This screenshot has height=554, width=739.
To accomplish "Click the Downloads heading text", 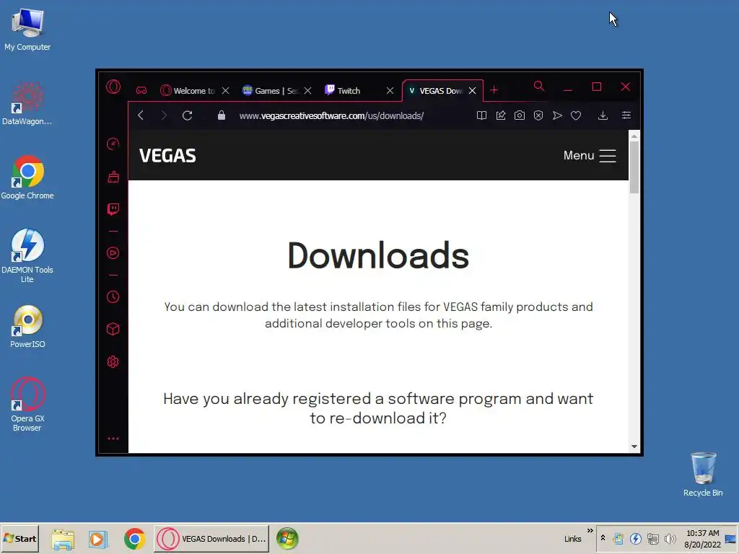I will (x=378, y=256).
